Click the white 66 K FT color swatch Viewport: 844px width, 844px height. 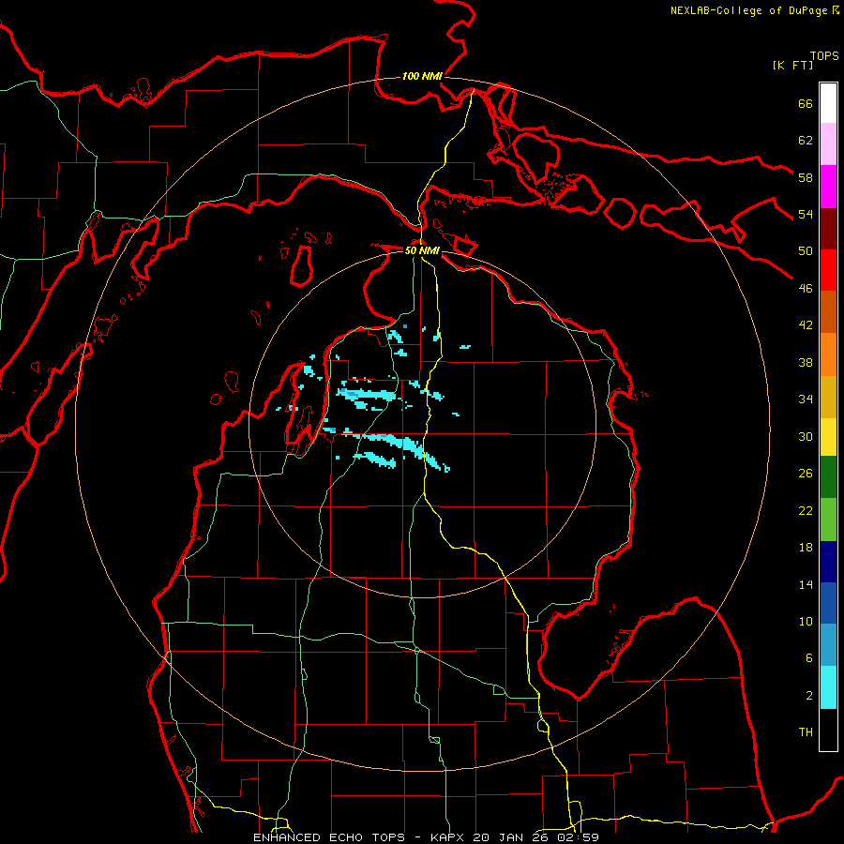[x=828, y=103]
